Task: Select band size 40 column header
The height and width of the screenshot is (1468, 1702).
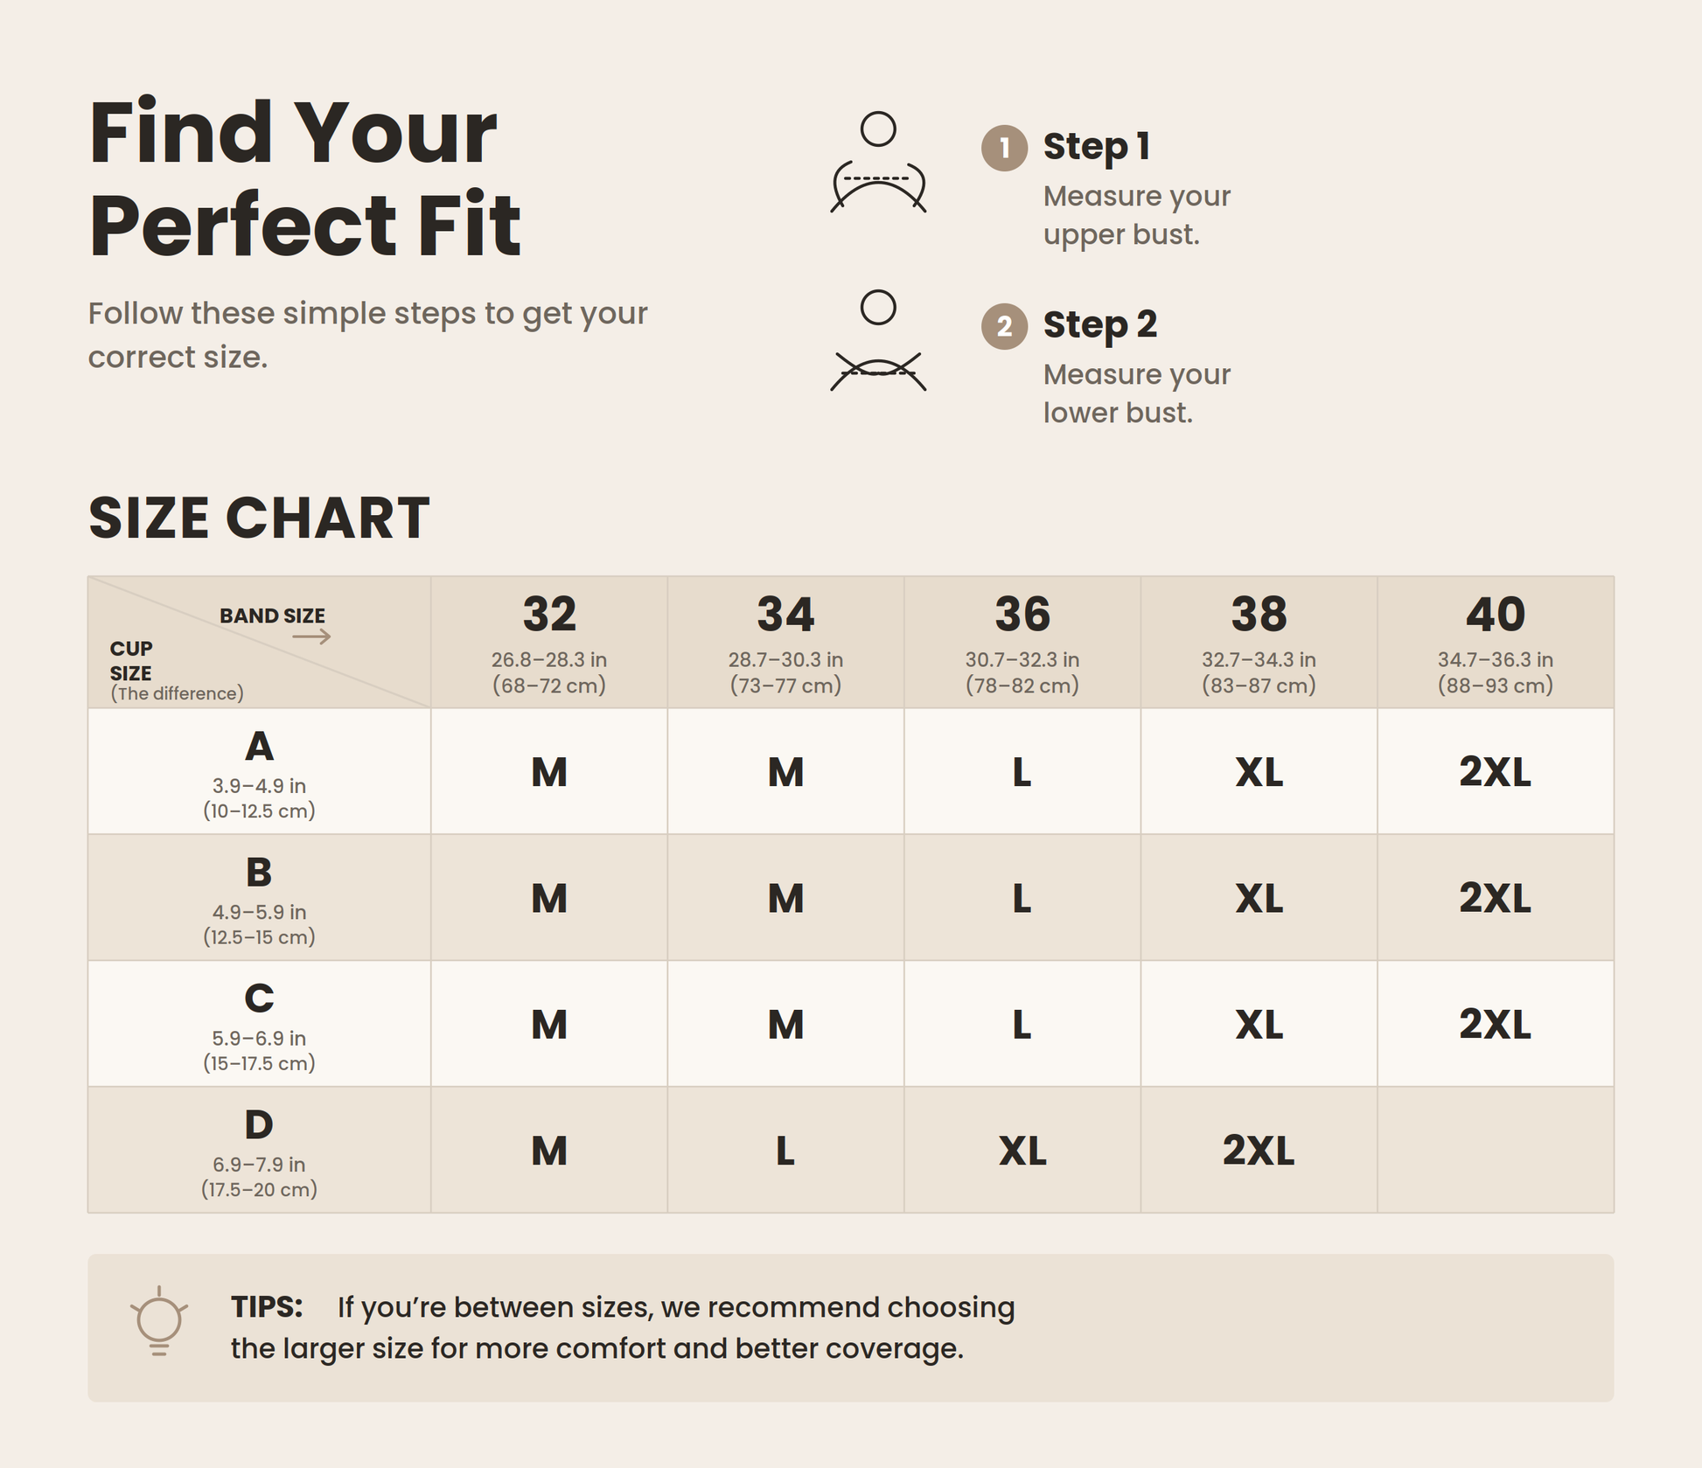Action: [1496, 643]
